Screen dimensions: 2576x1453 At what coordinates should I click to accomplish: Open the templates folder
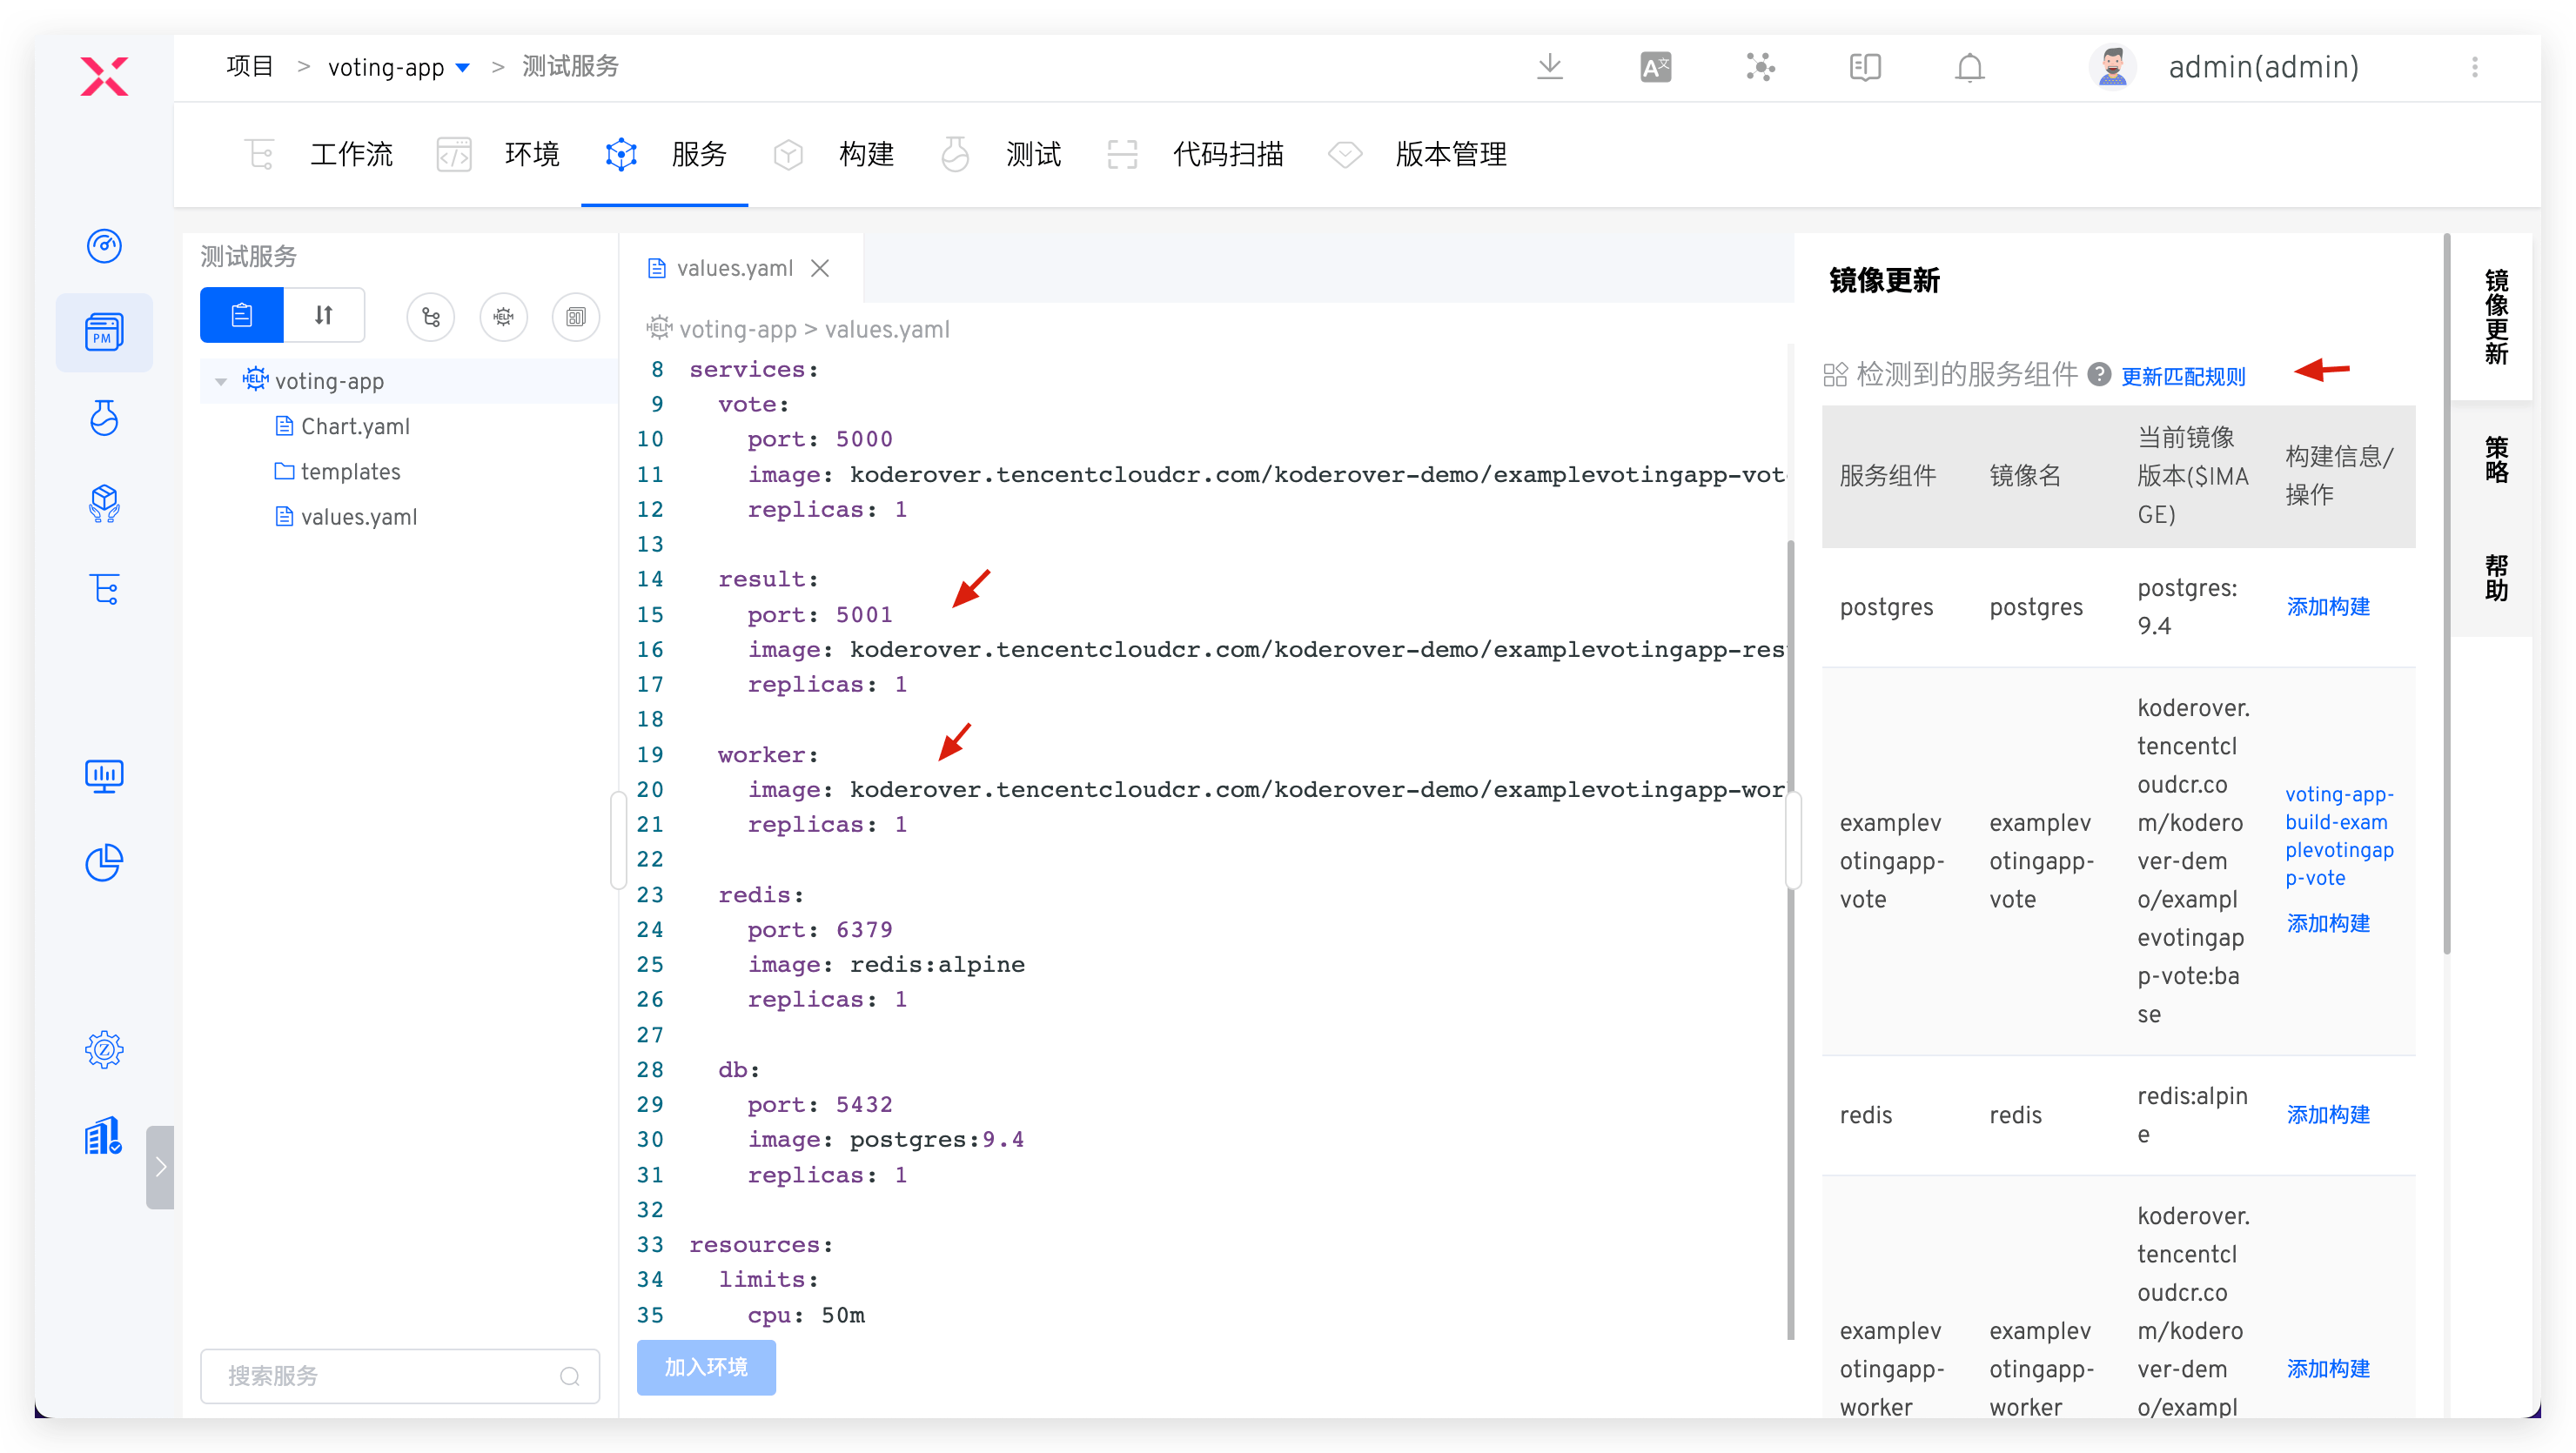(349, 471)
